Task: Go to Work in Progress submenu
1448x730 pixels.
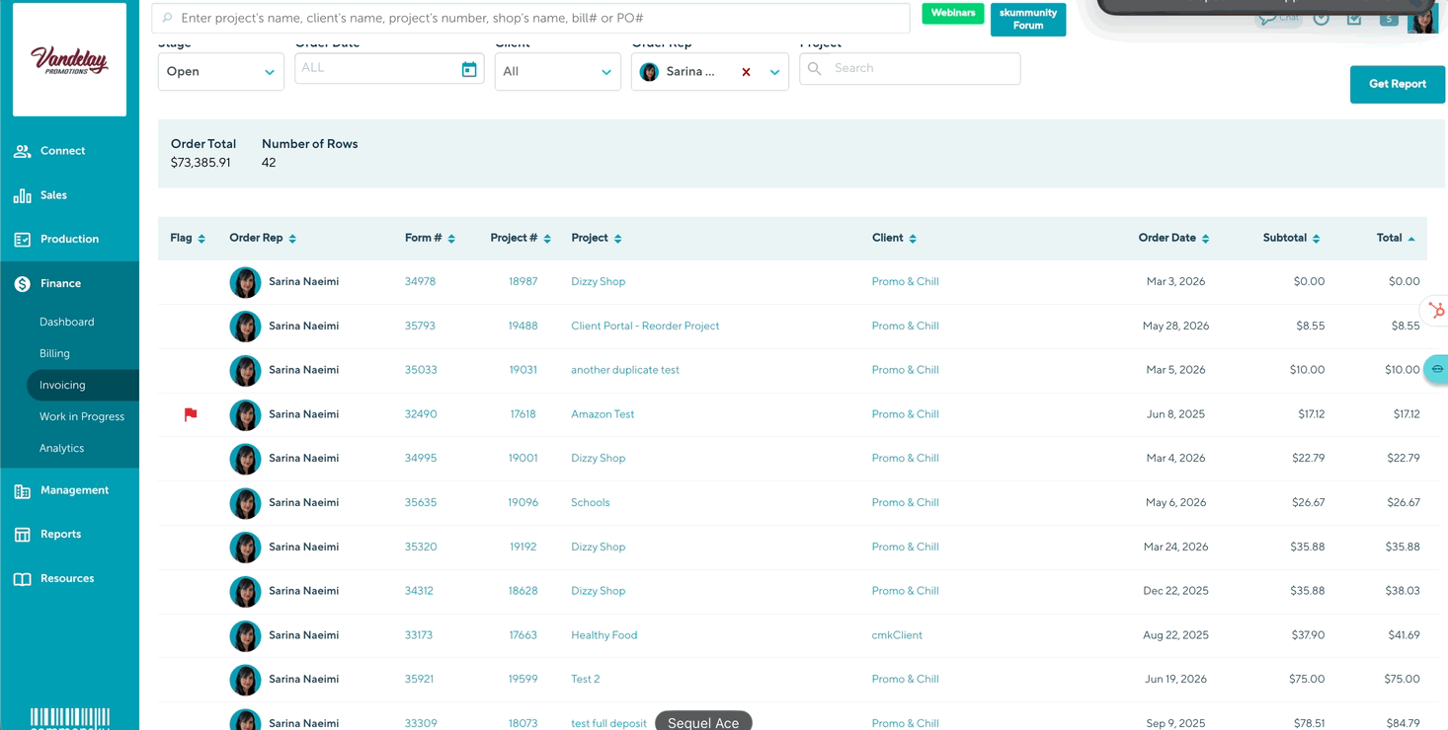Action: 82,416
